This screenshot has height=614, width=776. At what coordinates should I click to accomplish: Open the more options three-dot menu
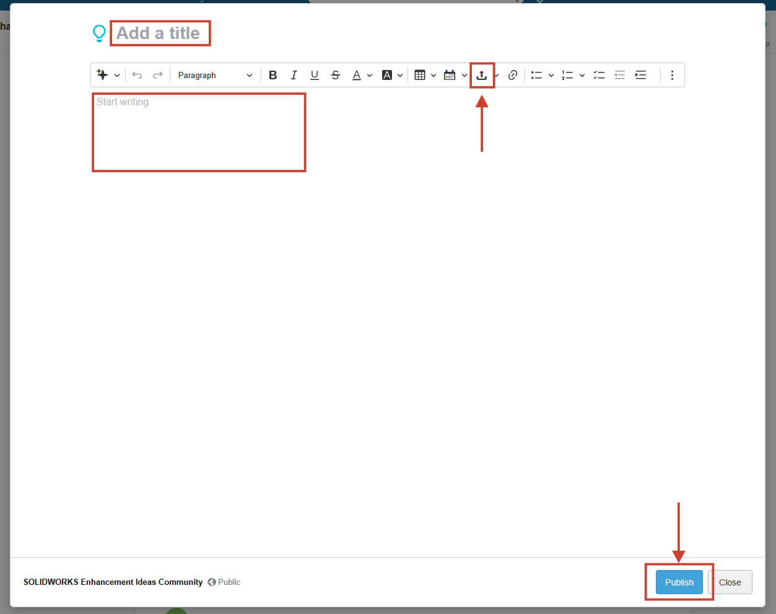672,75
